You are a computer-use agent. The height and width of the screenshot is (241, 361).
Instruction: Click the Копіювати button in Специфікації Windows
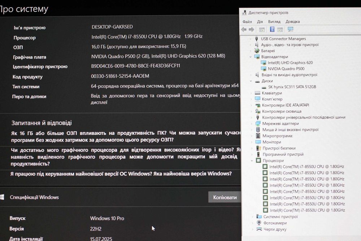pos(225,197)
